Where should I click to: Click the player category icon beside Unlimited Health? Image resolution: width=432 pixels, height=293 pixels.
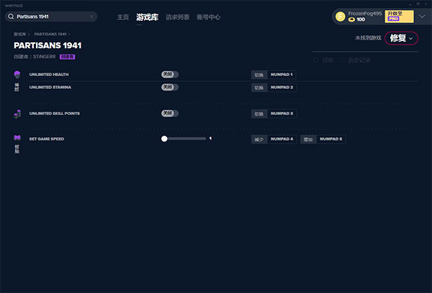[17, 75]
